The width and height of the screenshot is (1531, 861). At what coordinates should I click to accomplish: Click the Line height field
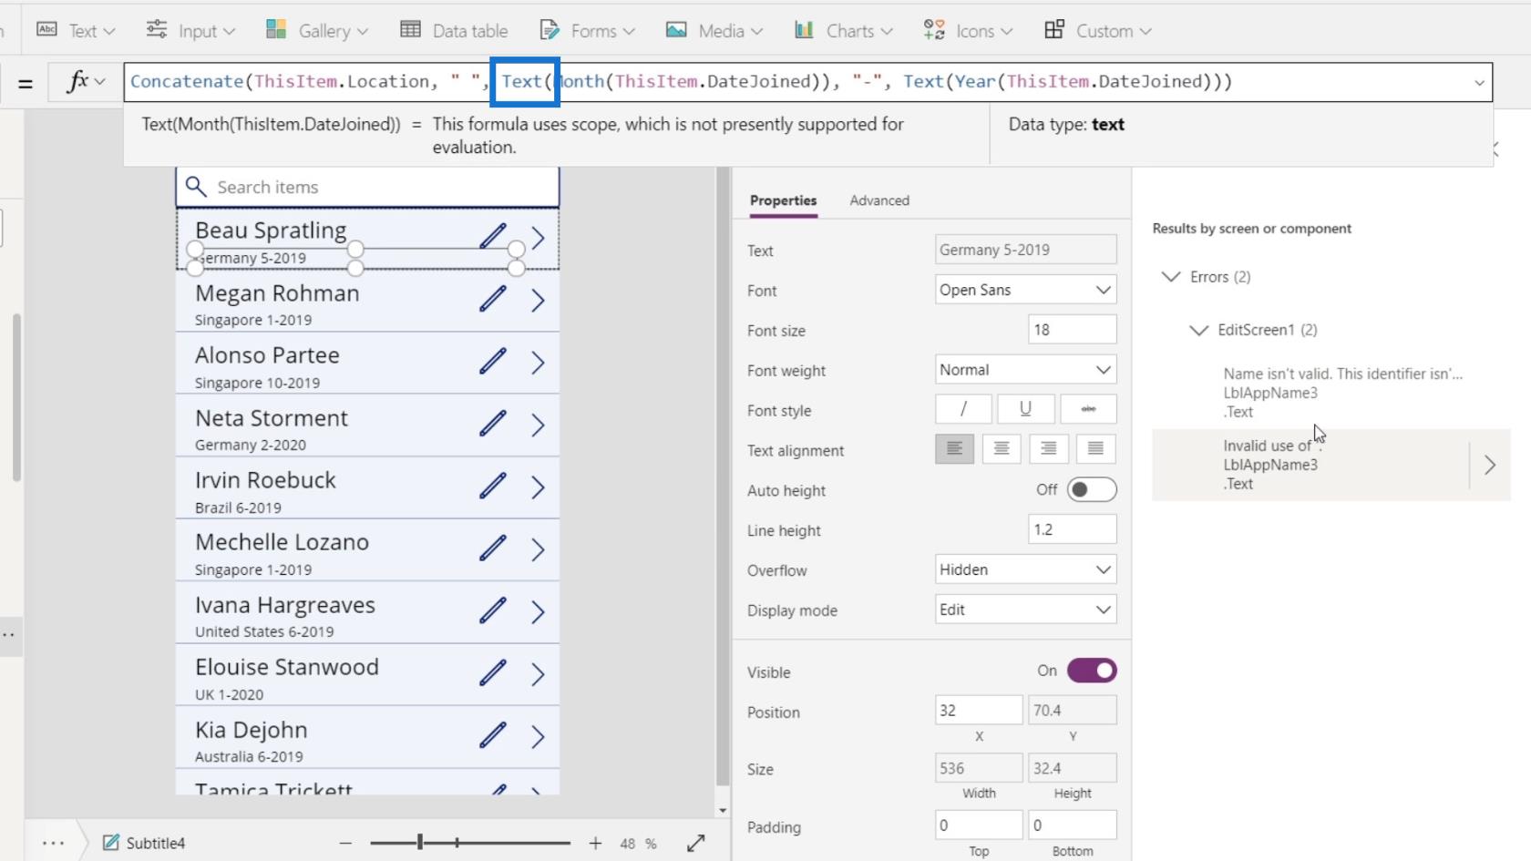point(1072,529)
